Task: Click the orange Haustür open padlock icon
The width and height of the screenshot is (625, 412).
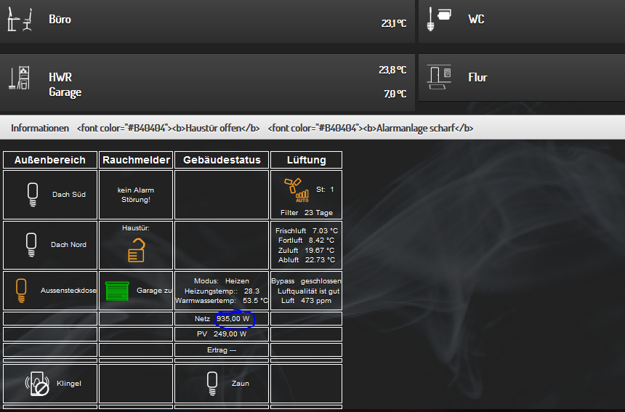Action: pos(137,250)
